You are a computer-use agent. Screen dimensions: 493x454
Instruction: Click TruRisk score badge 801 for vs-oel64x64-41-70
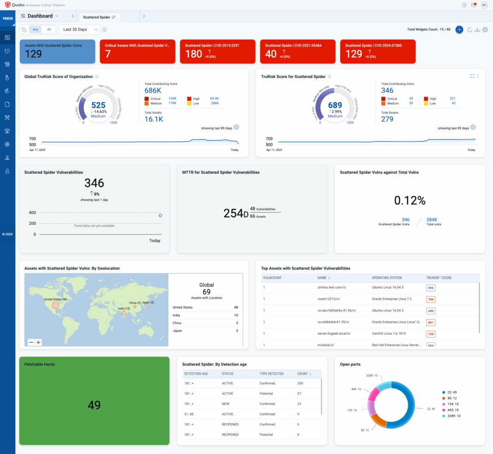[x=431, y=322]
